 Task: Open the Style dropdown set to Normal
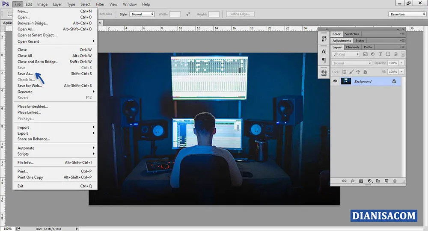(142, 14)
